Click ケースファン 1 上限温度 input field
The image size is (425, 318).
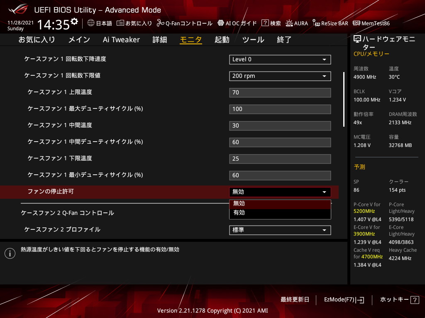point(280,93)
